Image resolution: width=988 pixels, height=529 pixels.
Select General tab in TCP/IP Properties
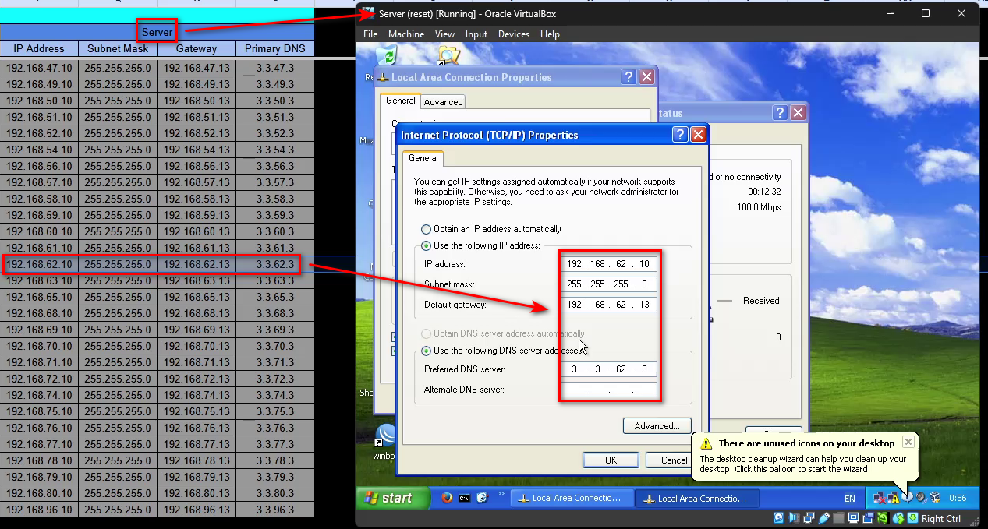[x=423, y=158]
